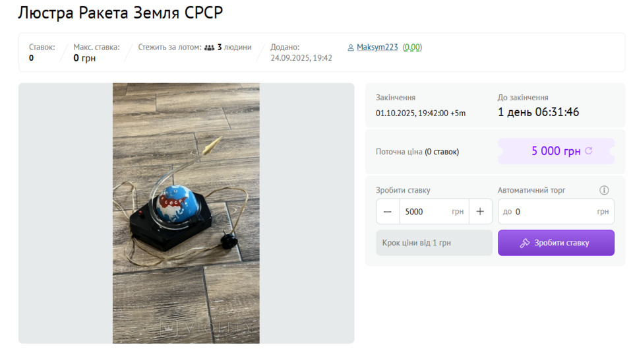Click the people icon next to Стежить за лотом
The image size is (633, 355).
click(209, 48)
